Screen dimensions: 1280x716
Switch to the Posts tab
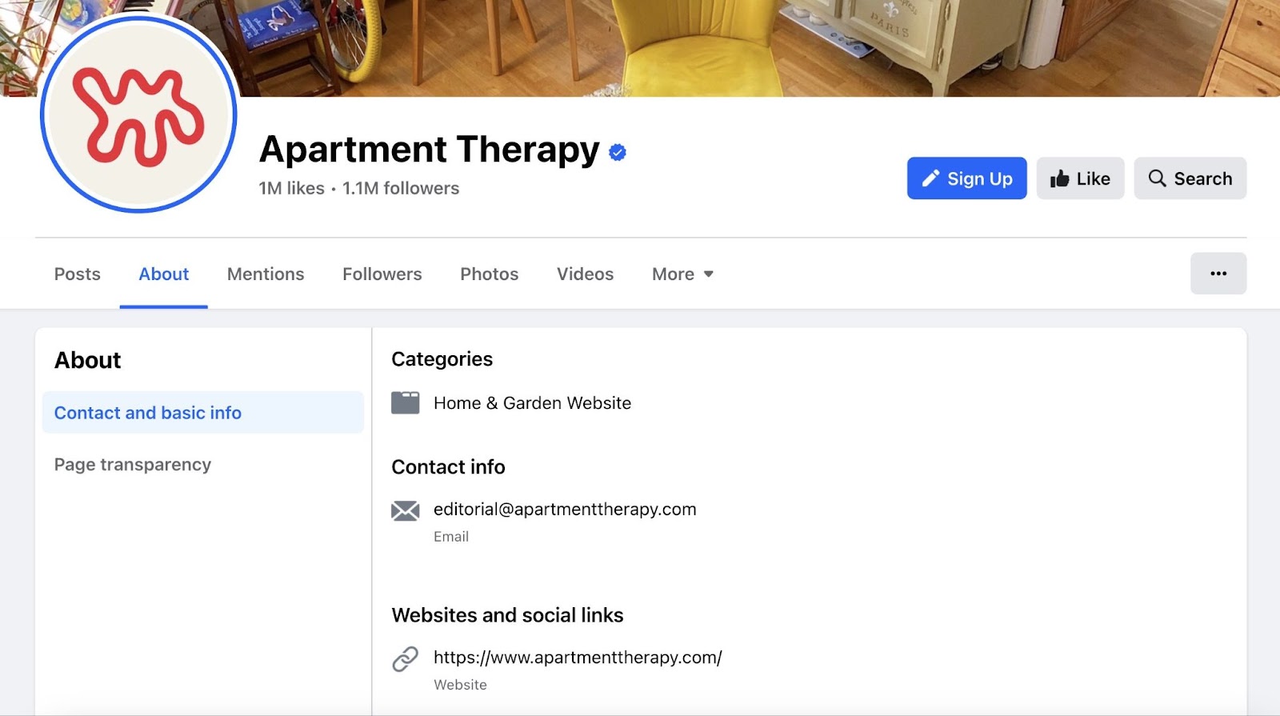pyautogui.click(x=78, y=274)
